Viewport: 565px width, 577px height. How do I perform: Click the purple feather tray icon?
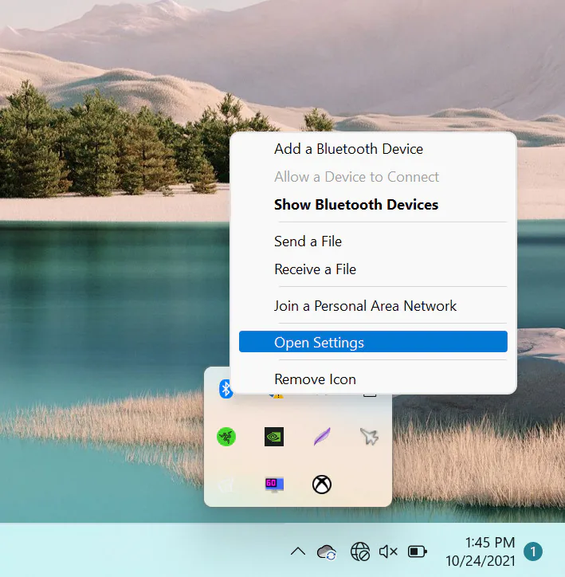322,437
